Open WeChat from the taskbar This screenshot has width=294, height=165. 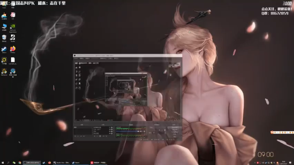point(14,163)
